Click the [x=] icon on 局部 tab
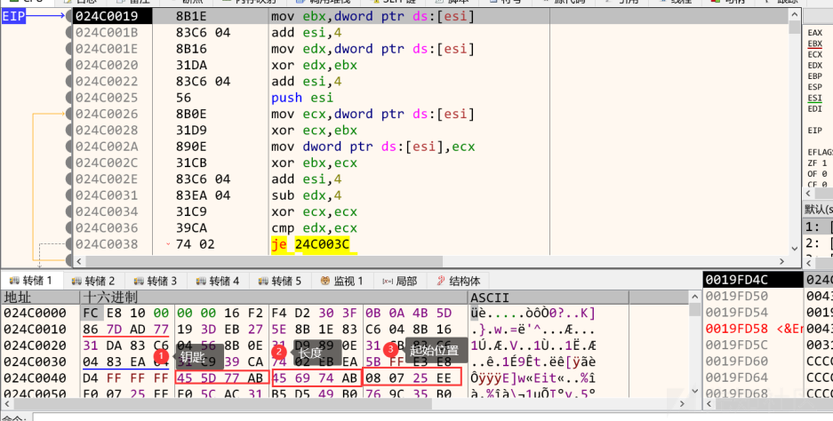This screenshot has height=421, width=833. point(388,281)
